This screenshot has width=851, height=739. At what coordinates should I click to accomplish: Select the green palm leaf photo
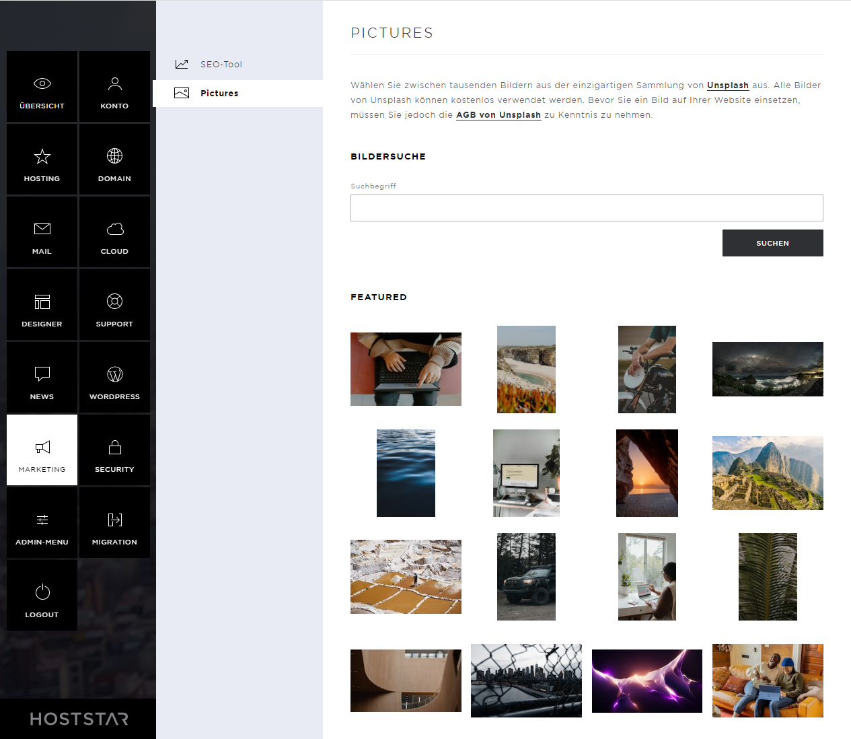[768, 577]
